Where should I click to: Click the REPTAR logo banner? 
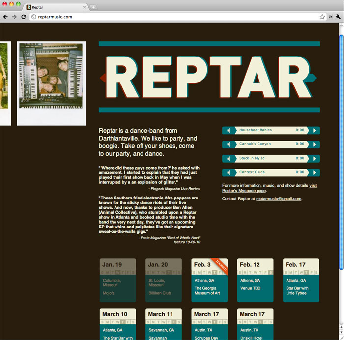point(209,77)
